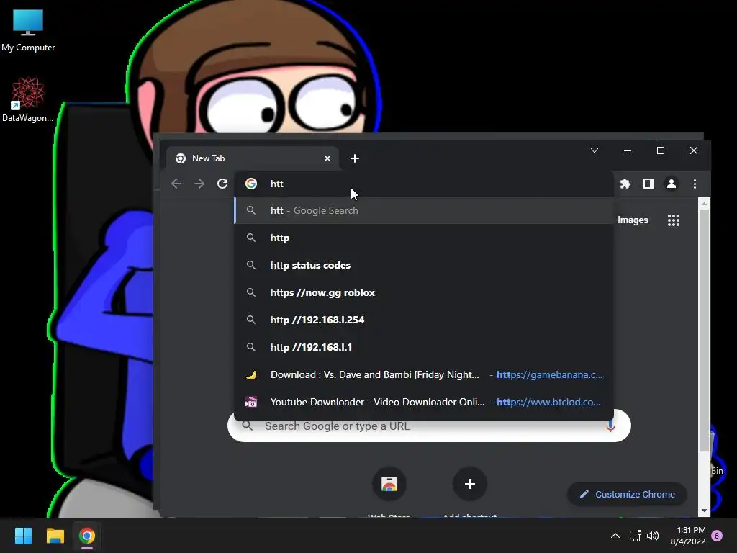Choose the 'htt - Google Search' suggestion
This screenshot has width=737, height=553.
[423, 210]
